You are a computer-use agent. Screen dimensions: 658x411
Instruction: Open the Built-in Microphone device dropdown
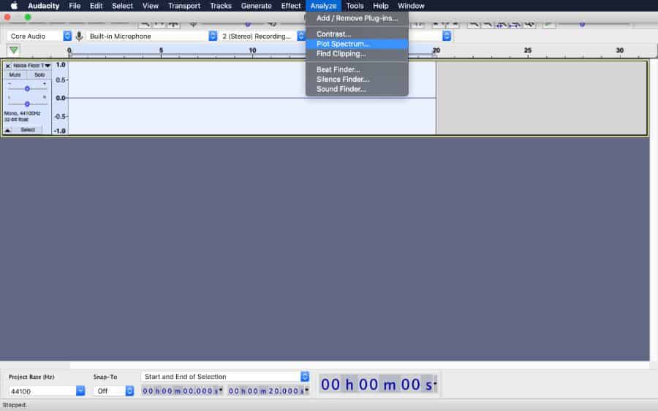coord(213,36)
